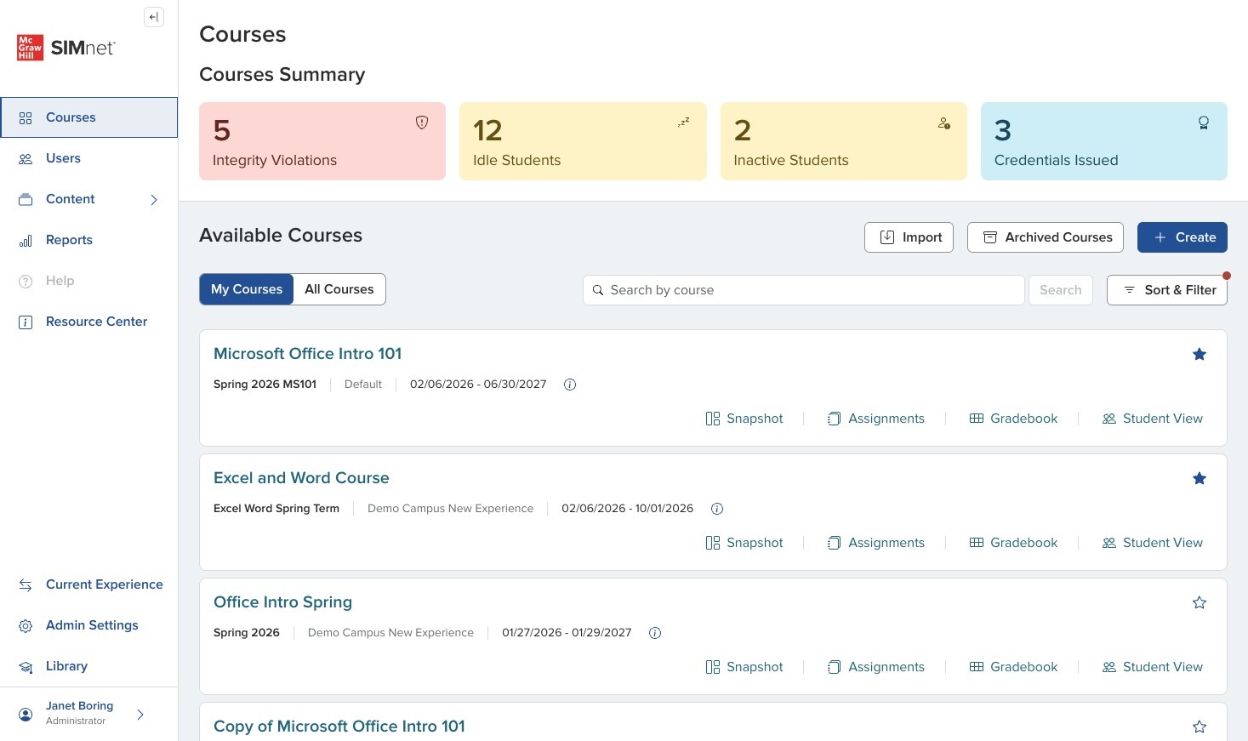This screenshot has height=741, width=1248.
Task: Collapse the sidebar with the arrow icon
Action: tap(154, 17)
